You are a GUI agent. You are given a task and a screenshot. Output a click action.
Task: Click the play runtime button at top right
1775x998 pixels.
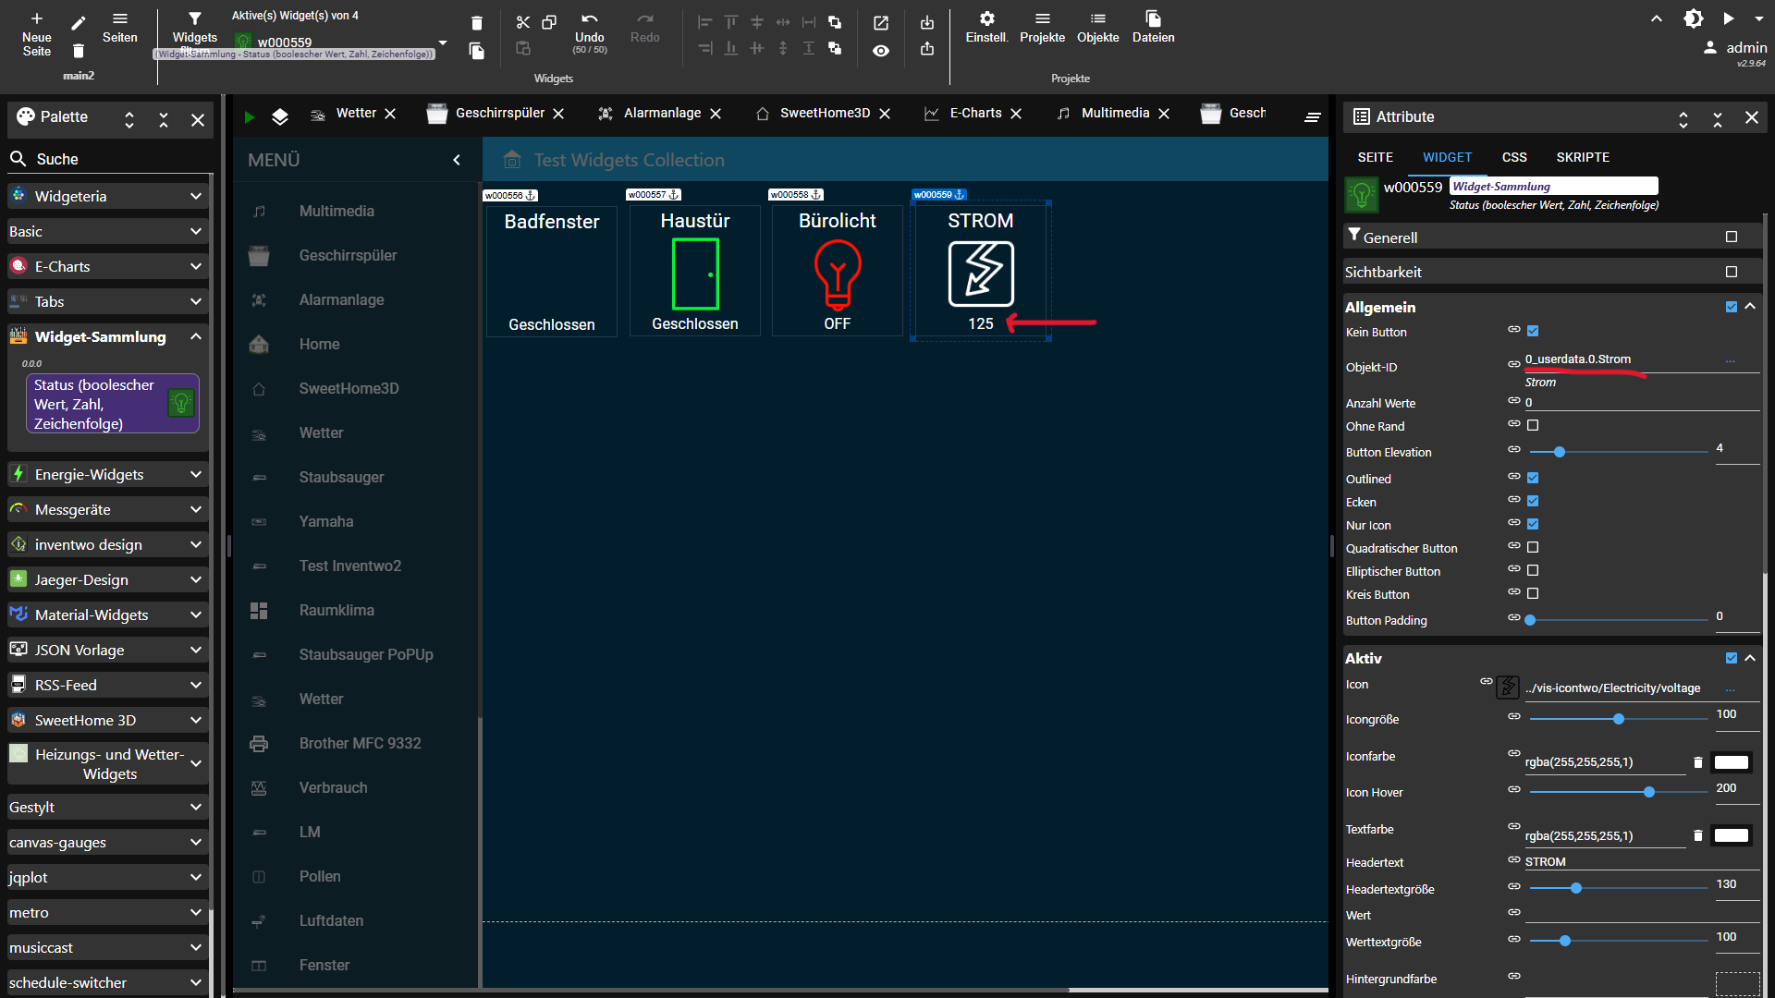[x=1729, y=18]
